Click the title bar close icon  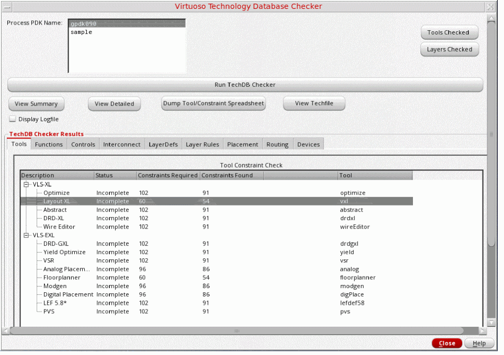pos(490,6)
